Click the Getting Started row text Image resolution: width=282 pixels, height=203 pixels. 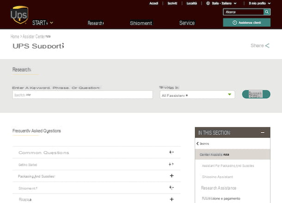click(x=28, y=165)
